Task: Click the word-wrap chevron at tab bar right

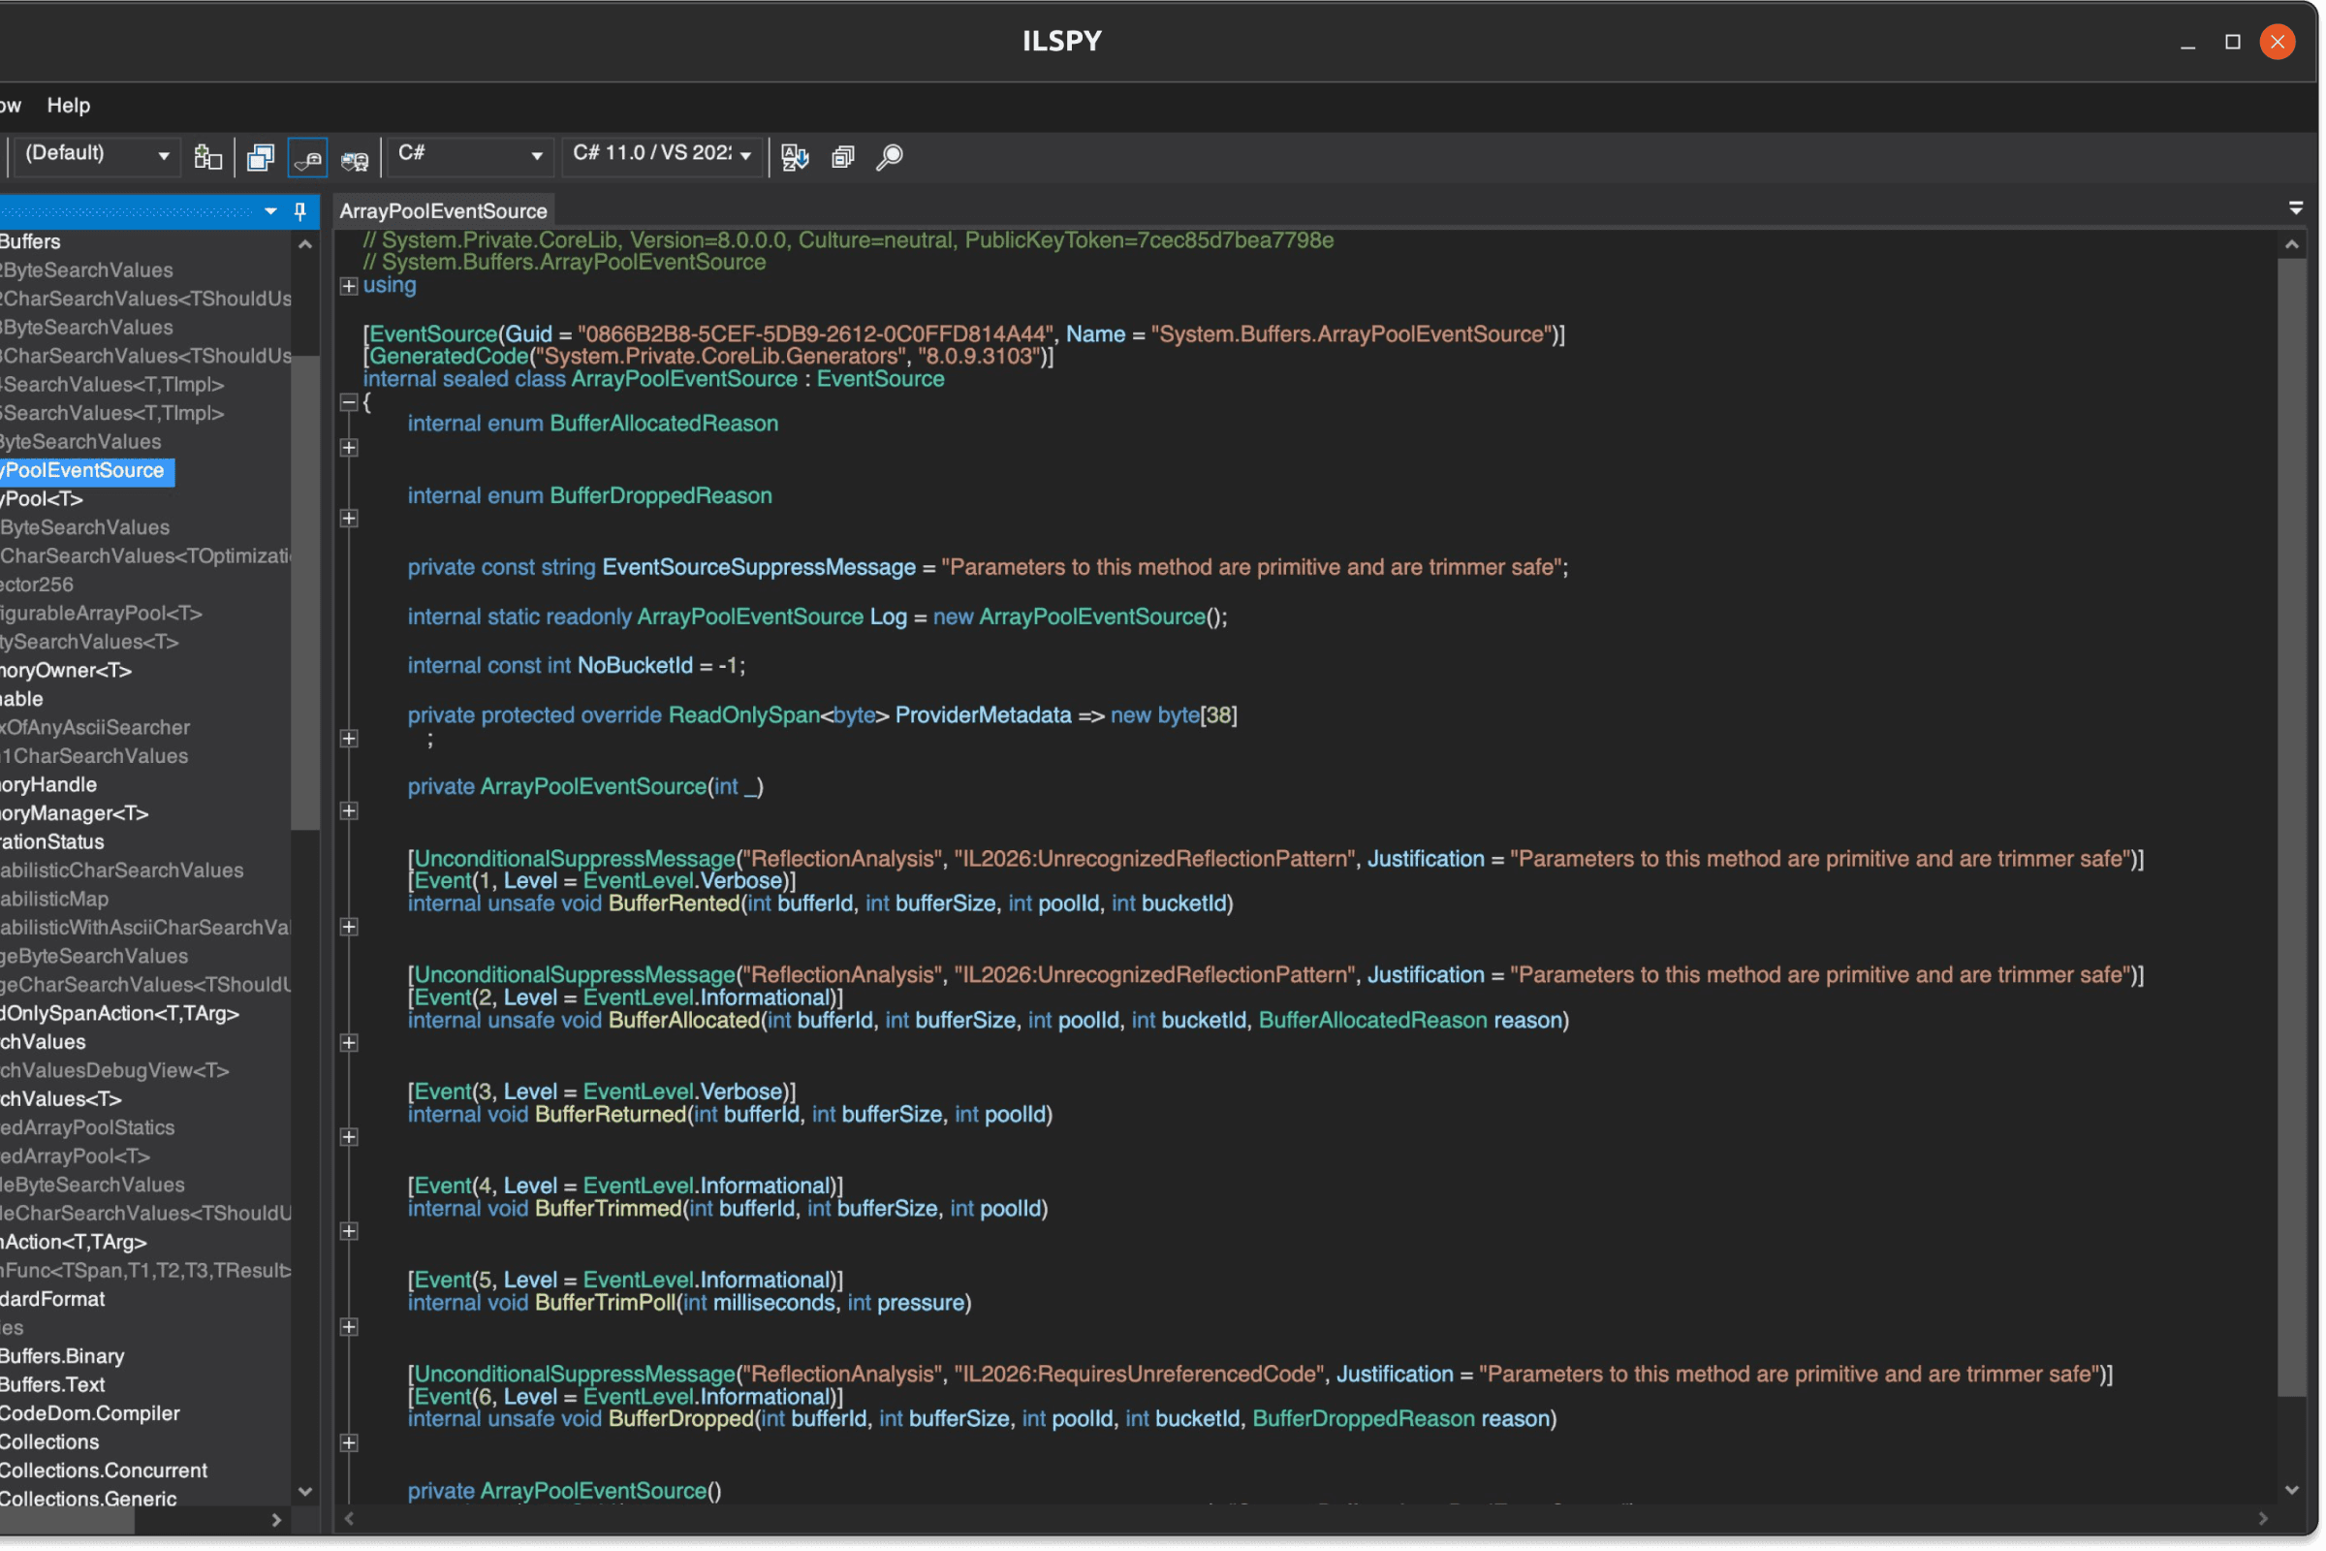Action: 2295,208
